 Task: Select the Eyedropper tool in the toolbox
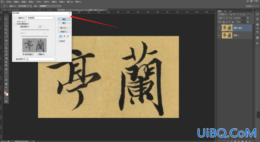6,37
